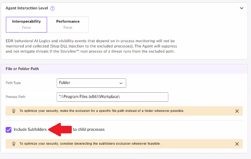
Task: Open the Path Type Folder dropdown
Action: click(91, 83)
